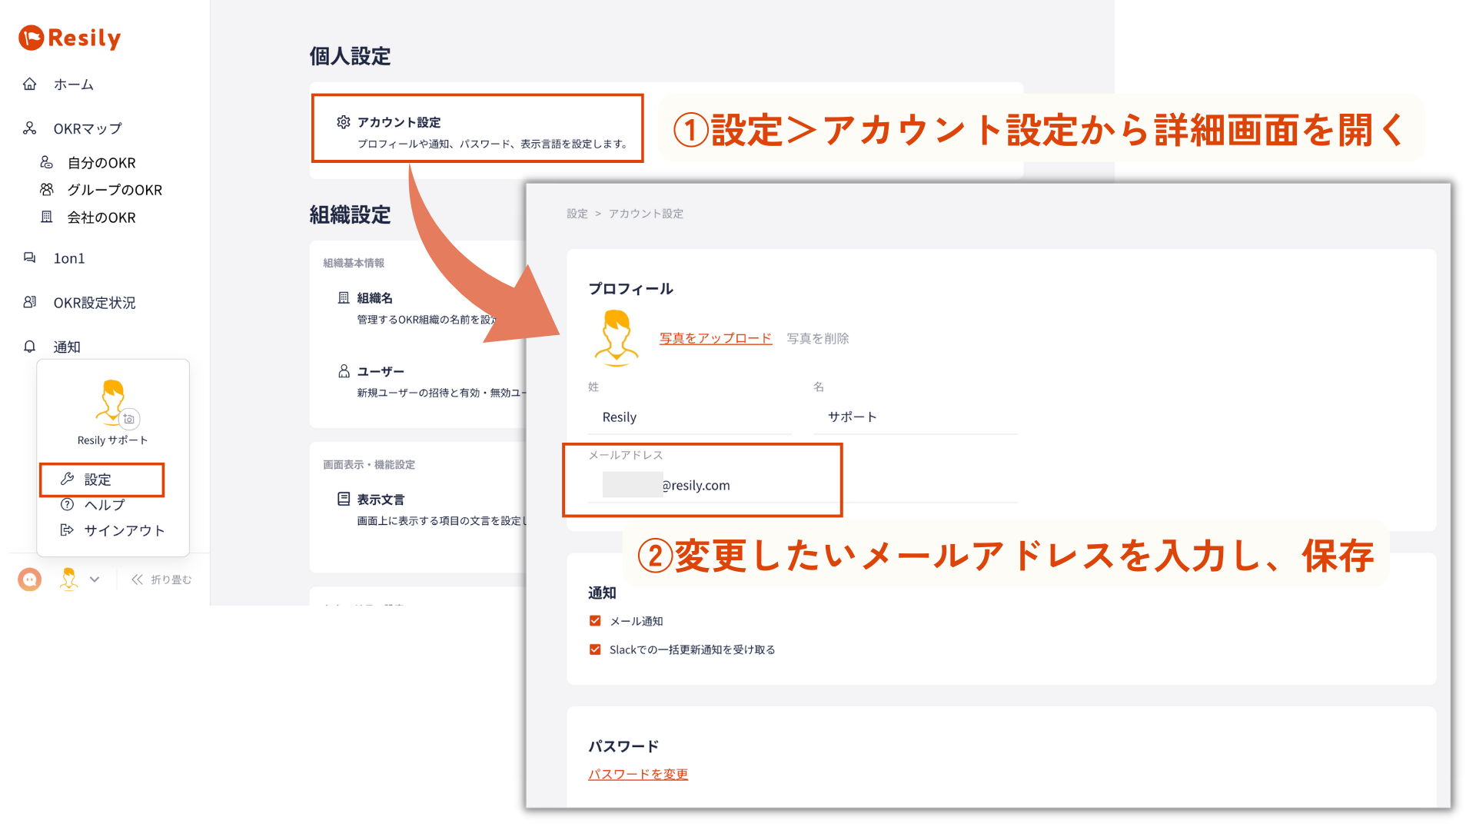Screen dimensions: 1476x830
Task: Open OKRマップ menu item
Action: 88,128
